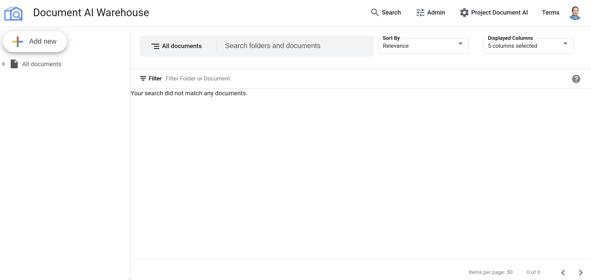Click the Add new button
Viewport: 591px width, 280px height.
click(35, 41)
